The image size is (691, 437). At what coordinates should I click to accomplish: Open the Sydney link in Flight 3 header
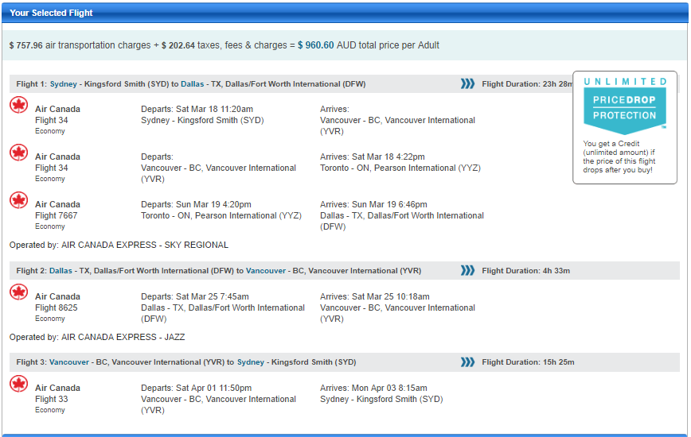point(251,362)
